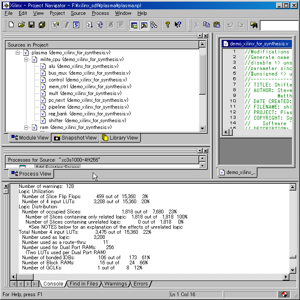Click the New Source toolbar icon
This screenshot has width=300, height=300.
click(56, 25)
